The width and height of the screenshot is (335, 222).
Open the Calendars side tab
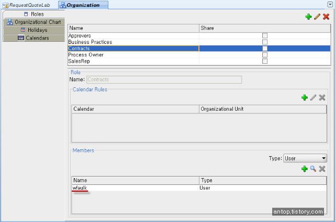point(34,38)
